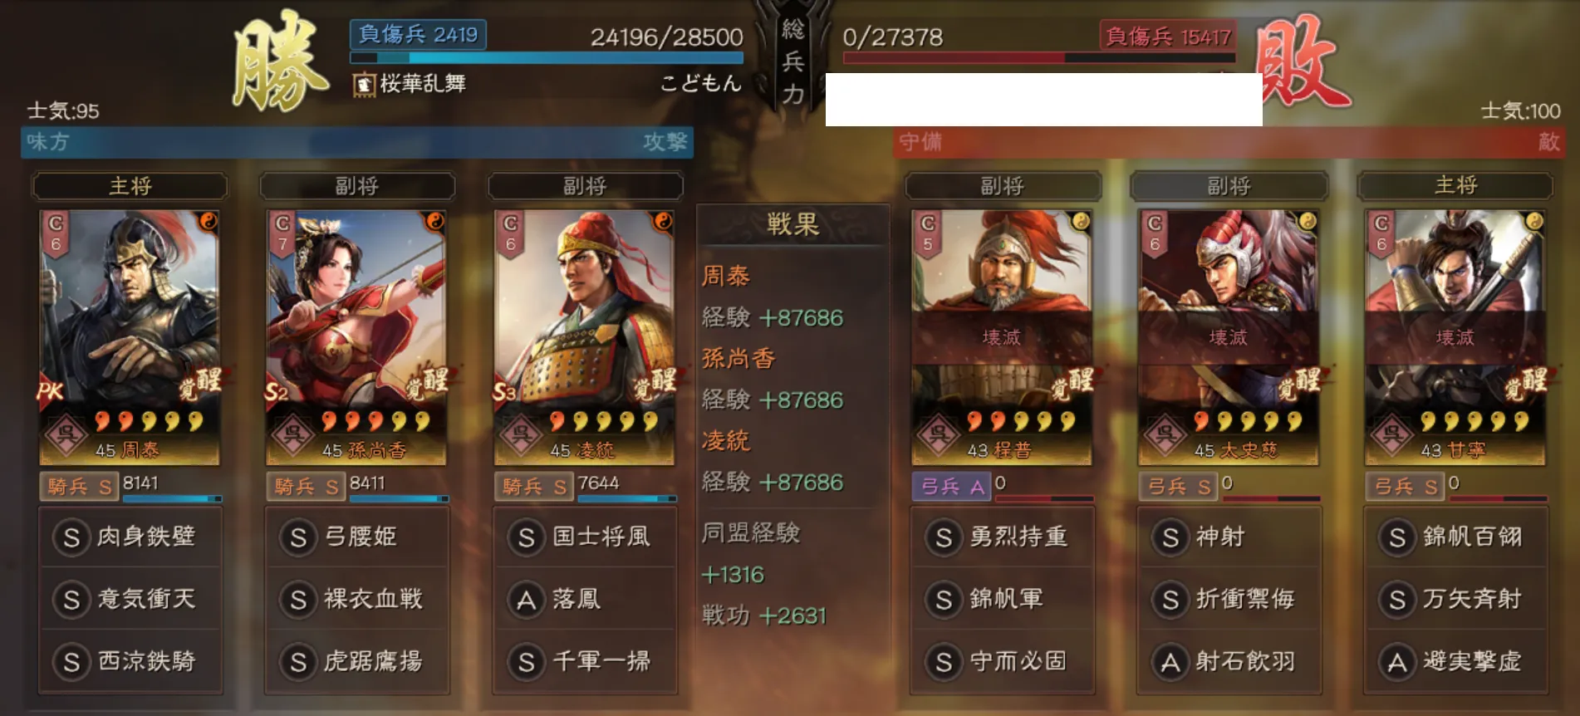Click the 弓兵 A troop label under 程普
The image size is (1580, 716).
tap(952, 487)
